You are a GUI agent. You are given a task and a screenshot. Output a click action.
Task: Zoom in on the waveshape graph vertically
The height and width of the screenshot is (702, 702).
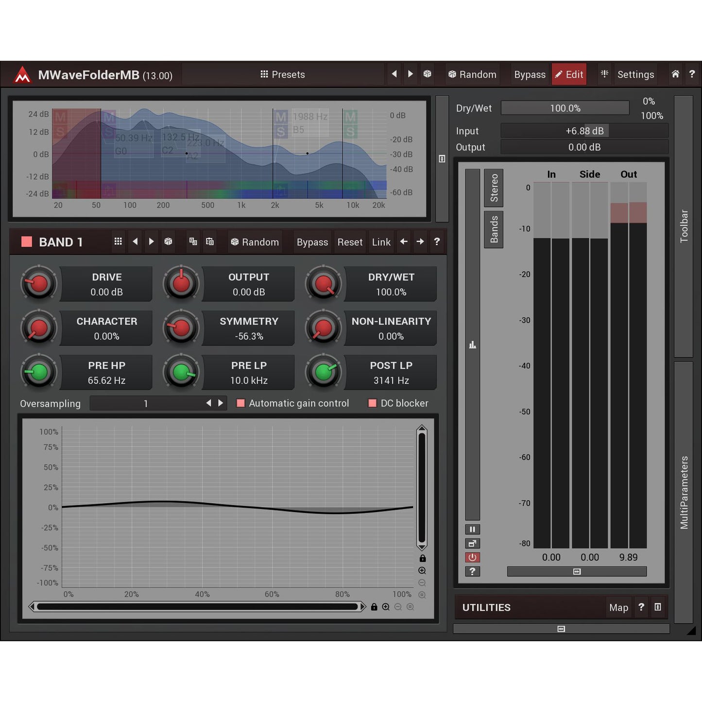tap(422, 571)
